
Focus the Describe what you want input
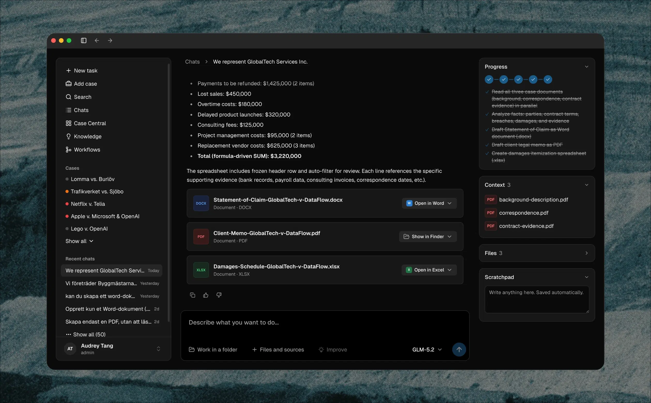point(325,323)
